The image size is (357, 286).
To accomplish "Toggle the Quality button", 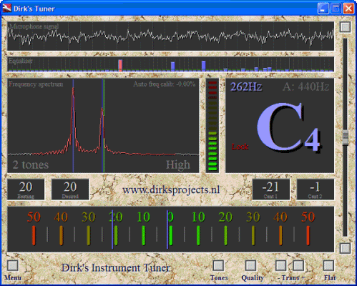I will [250, 265].
